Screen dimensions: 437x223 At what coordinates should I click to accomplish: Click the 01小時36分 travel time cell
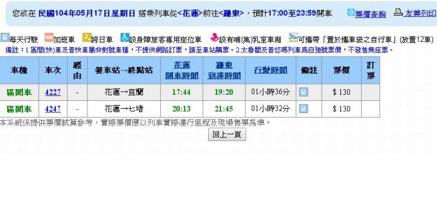pos(271,92)
